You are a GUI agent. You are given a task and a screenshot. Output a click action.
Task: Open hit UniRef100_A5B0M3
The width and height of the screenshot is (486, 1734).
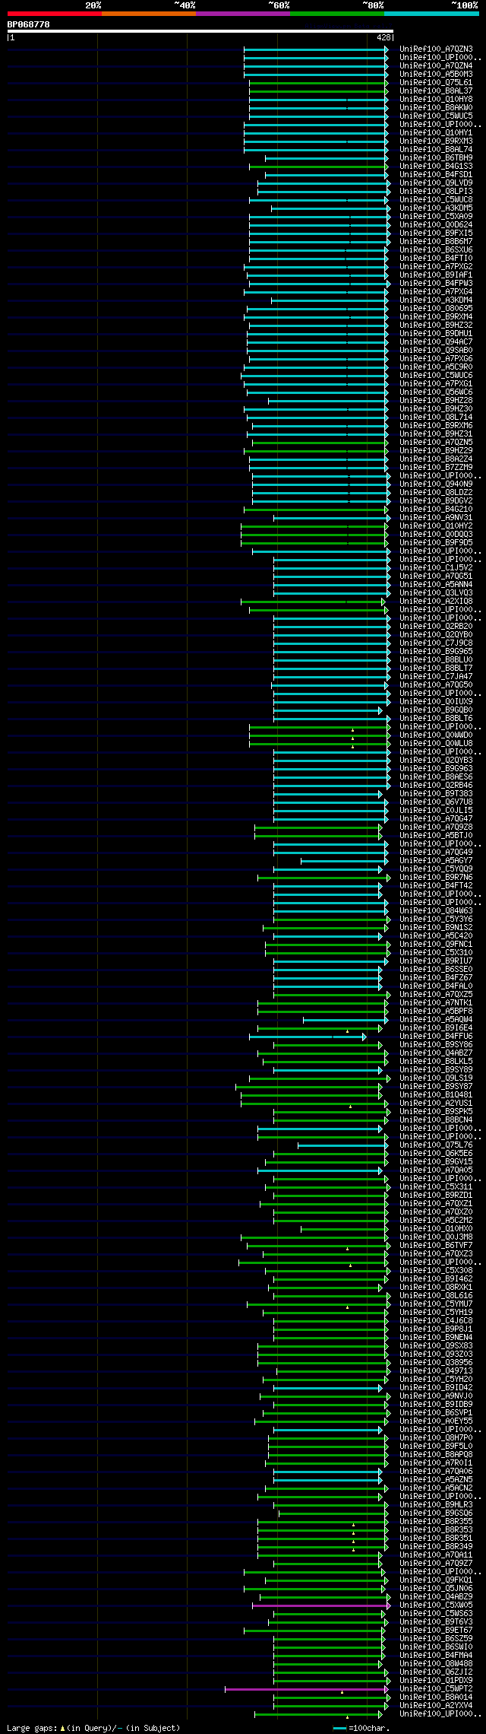436,75
